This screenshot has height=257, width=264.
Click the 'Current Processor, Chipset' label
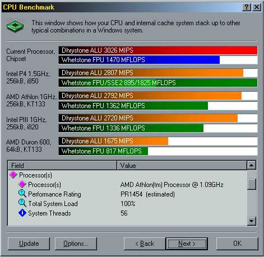pos(31,55)
